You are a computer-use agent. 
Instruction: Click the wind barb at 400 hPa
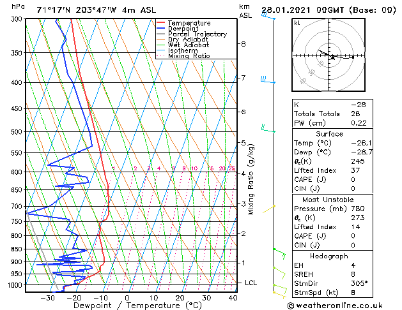tap(268, 80)
